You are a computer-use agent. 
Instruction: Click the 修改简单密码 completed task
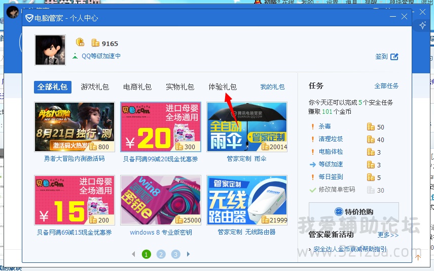[337, 190]
